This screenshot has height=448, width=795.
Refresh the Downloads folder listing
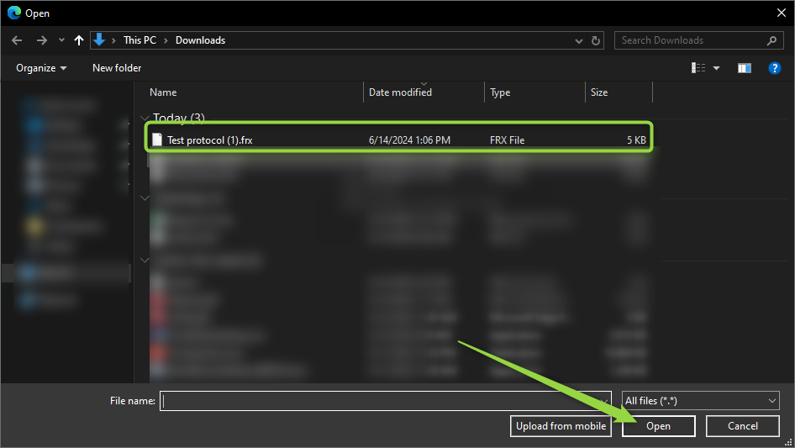597,40
